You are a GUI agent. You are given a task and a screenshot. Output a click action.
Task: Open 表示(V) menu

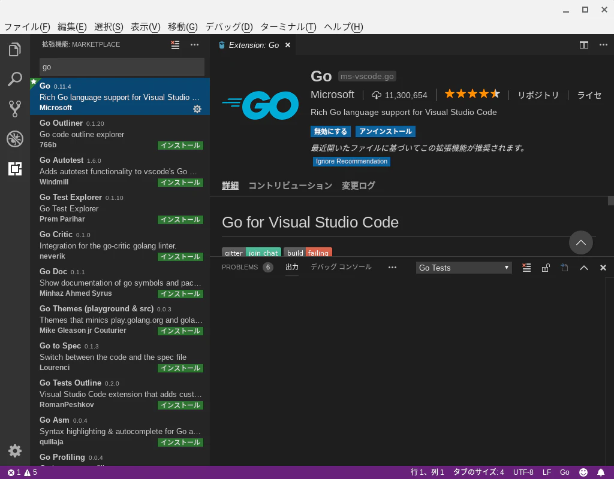(145, 26)
